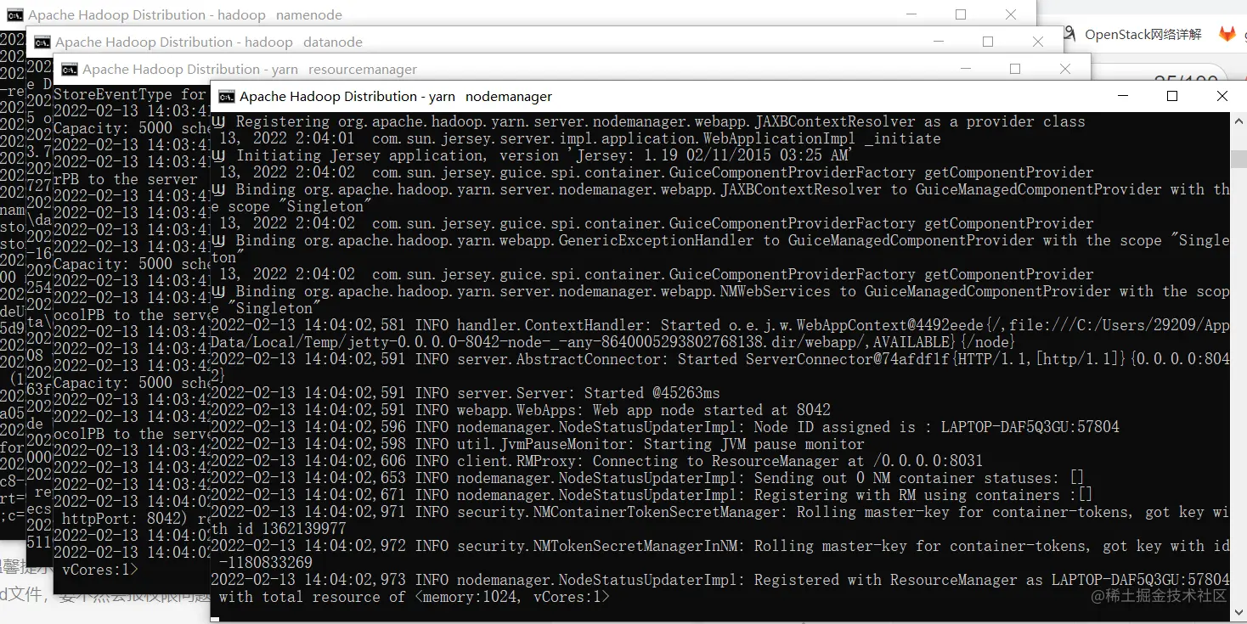Click 'th id 1362139977' line

pyautogui.click(x=279, y=529)
